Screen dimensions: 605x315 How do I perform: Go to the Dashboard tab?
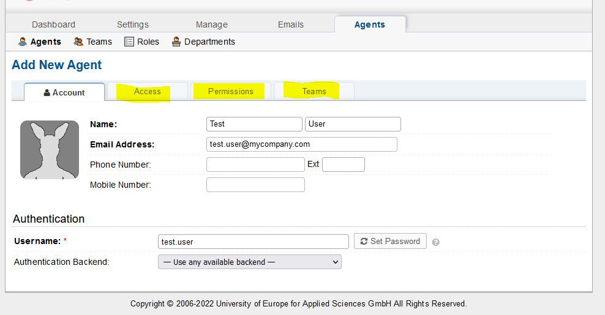pyautogui.click(x=54, y=24)
